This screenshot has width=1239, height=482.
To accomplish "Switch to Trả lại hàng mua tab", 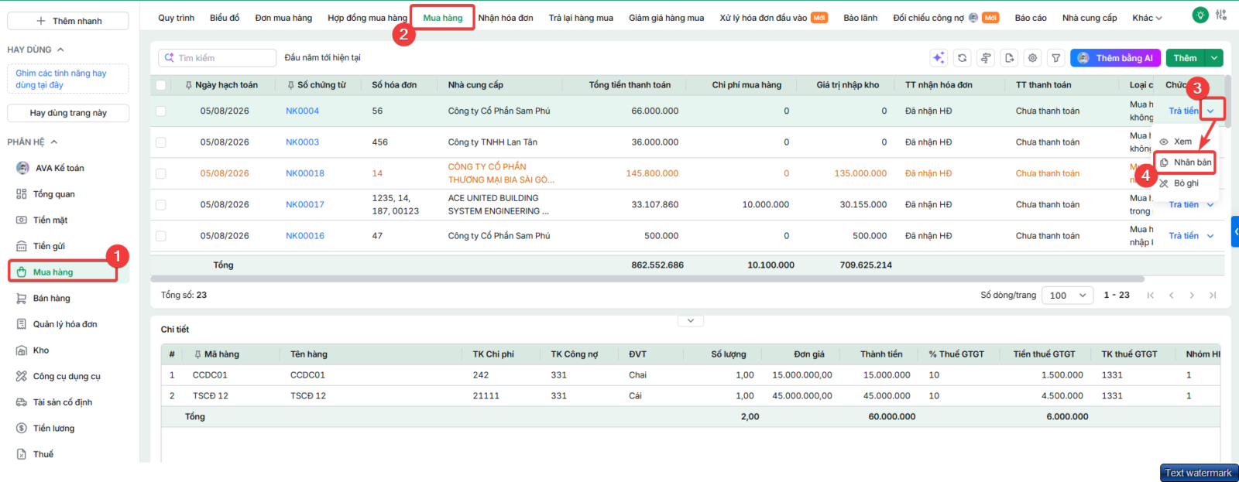I will [581, 18].
